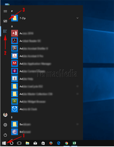Show the all apps list view

point(5,31)
